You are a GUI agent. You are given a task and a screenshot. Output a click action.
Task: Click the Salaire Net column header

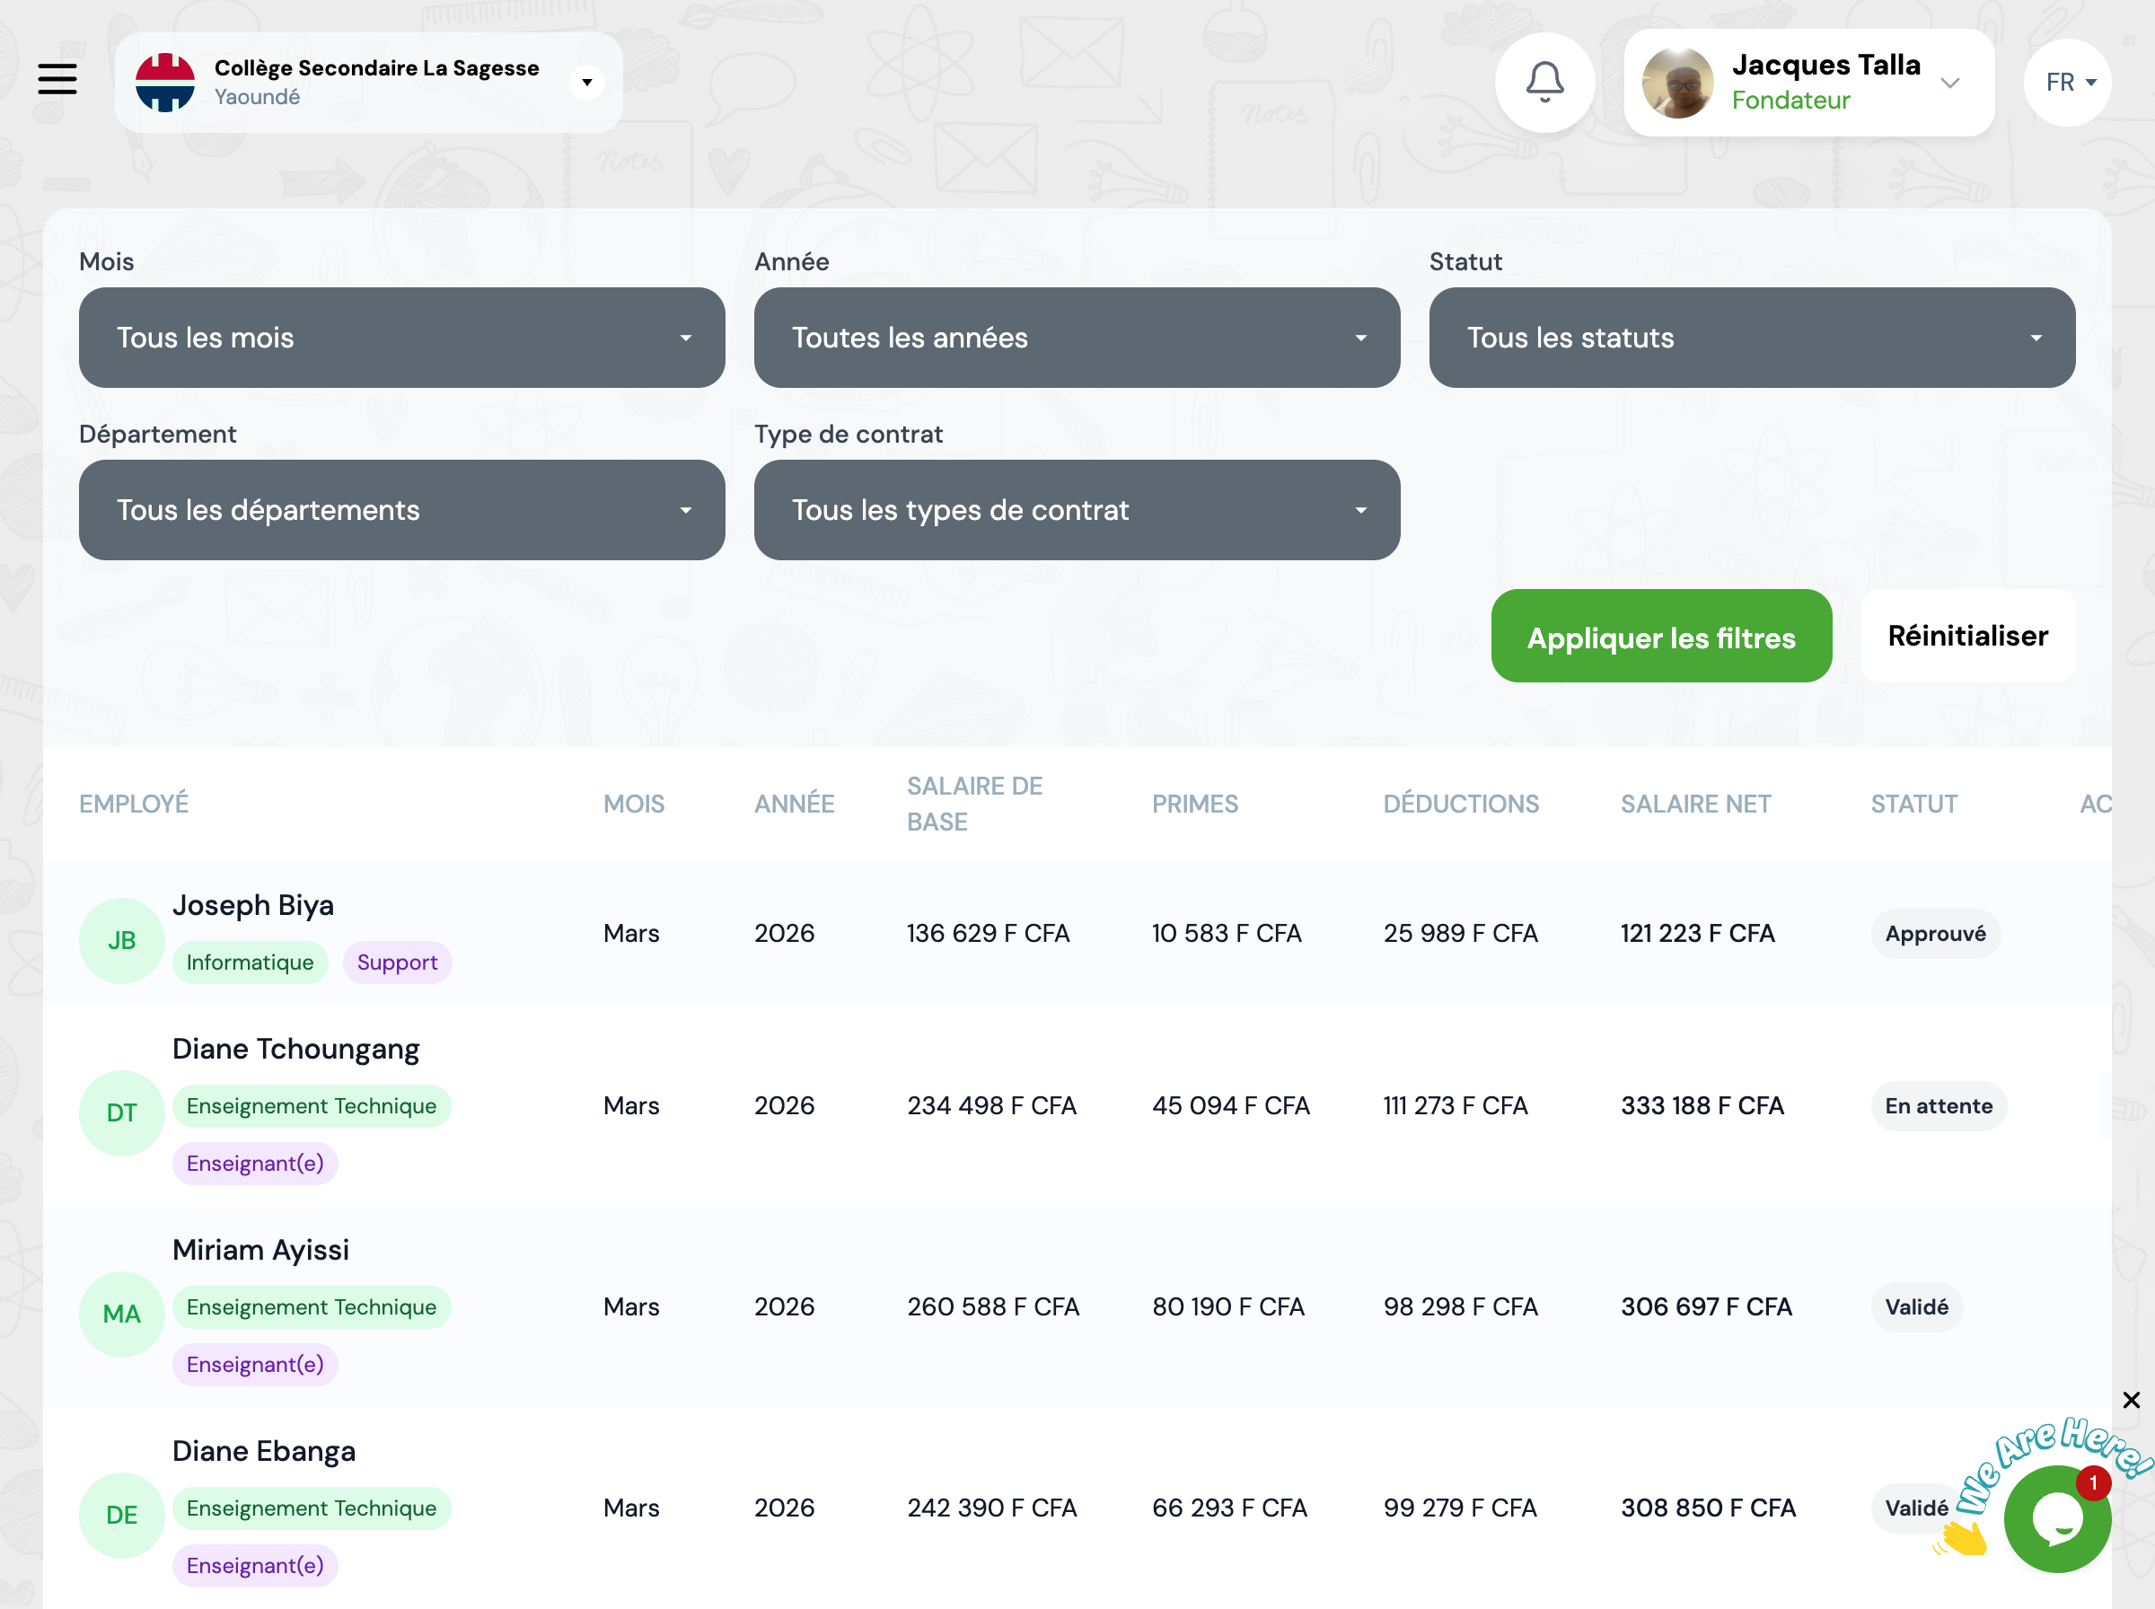[1694, 804]
